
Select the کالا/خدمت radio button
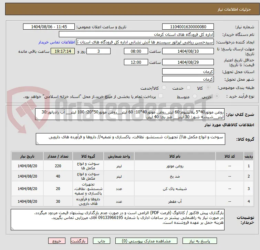(164, 88)
